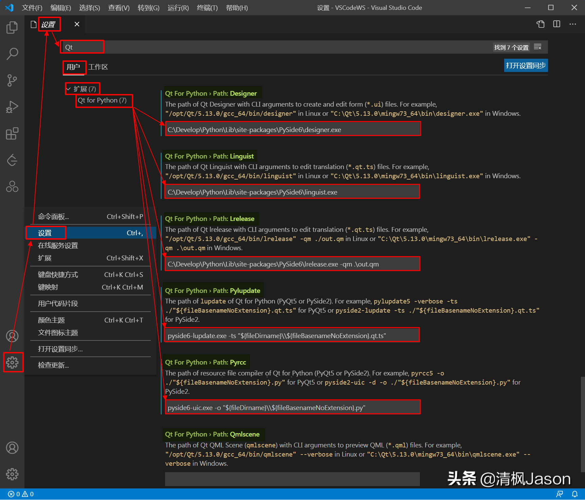This screenshot has height=500, width=585.
Task: Switch to the 用户 settings tab
Action: pos(73,67)
